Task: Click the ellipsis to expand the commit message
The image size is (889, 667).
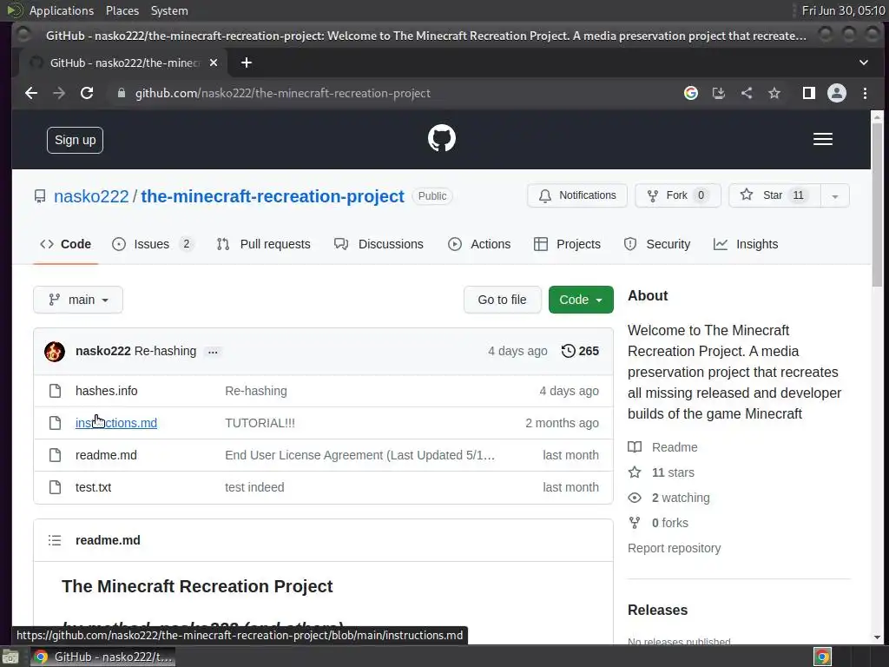Action: click(213, 352)
